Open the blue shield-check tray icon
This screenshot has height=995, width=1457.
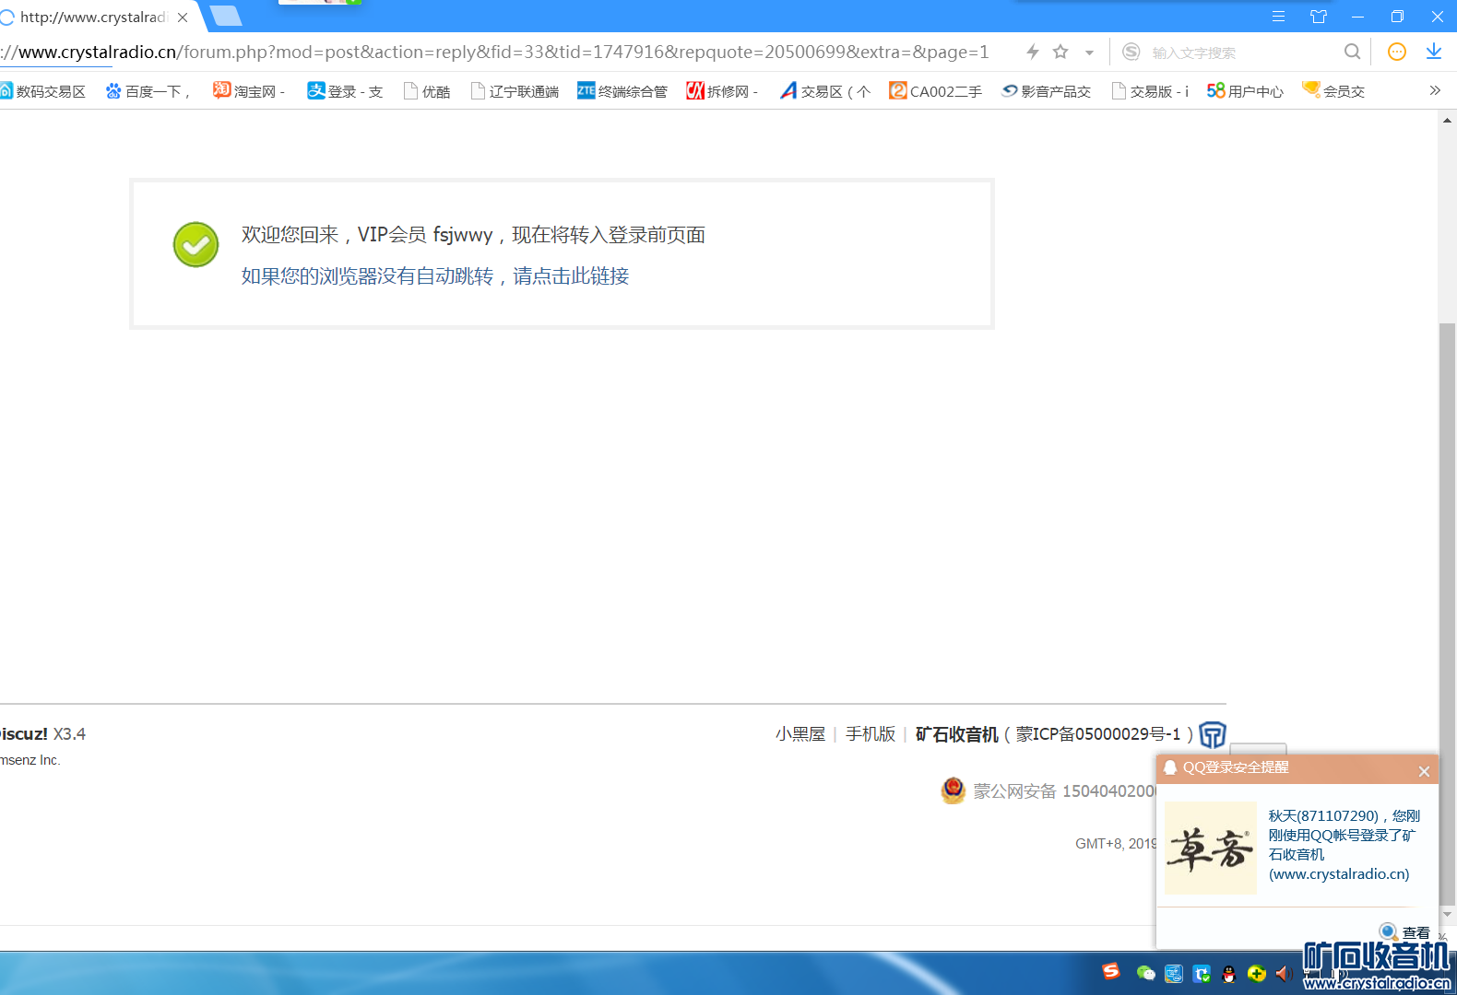[x=1202, y=974]
